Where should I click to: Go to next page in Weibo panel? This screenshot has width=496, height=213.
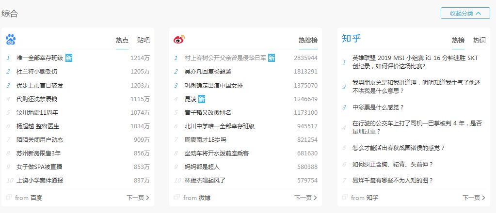click(x=306, y=198)
